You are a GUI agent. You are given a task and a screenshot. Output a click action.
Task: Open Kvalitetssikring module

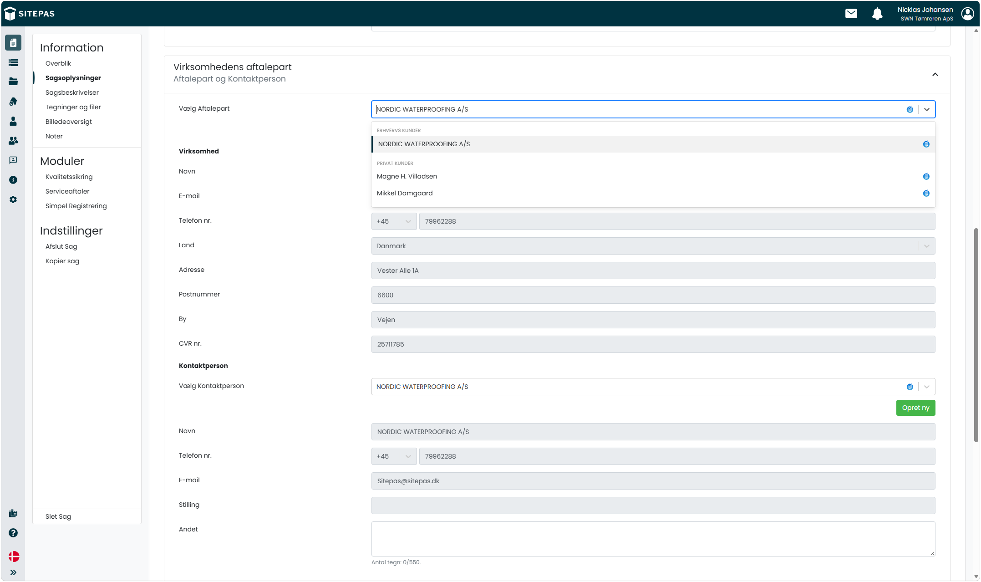click(x=69, y=177)
